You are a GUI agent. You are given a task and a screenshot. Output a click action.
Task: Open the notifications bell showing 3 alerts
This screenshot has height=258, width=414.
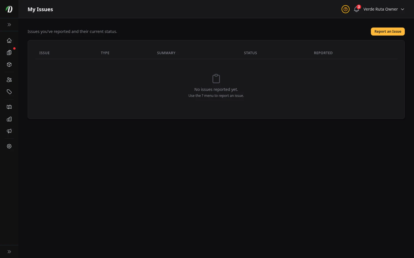[356, 9]
